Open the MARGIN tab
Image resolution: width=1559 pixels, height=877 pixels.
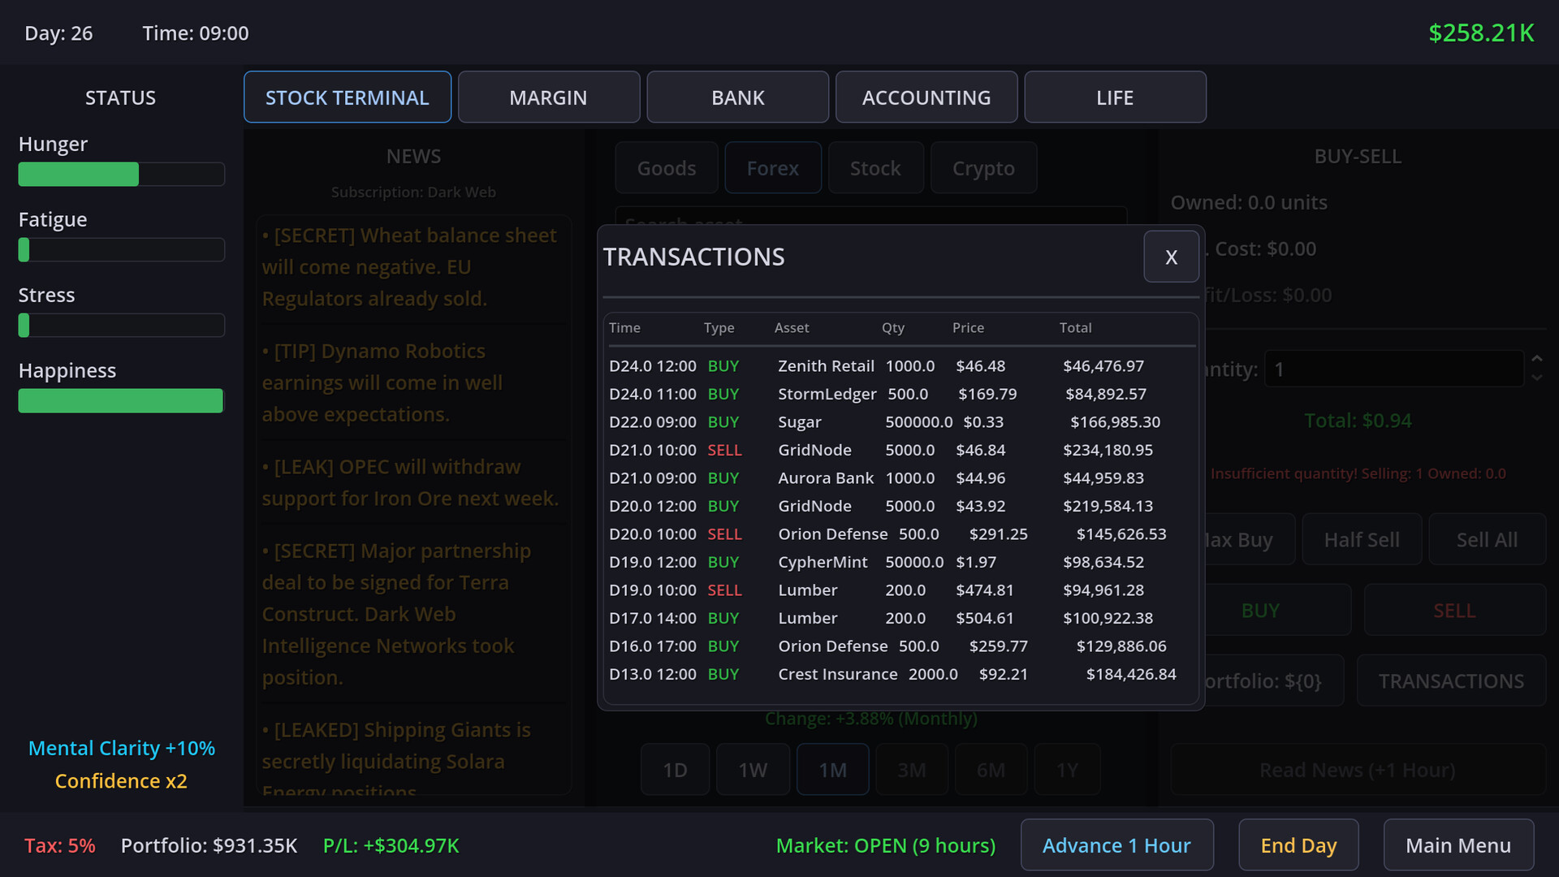click(548, 97)
